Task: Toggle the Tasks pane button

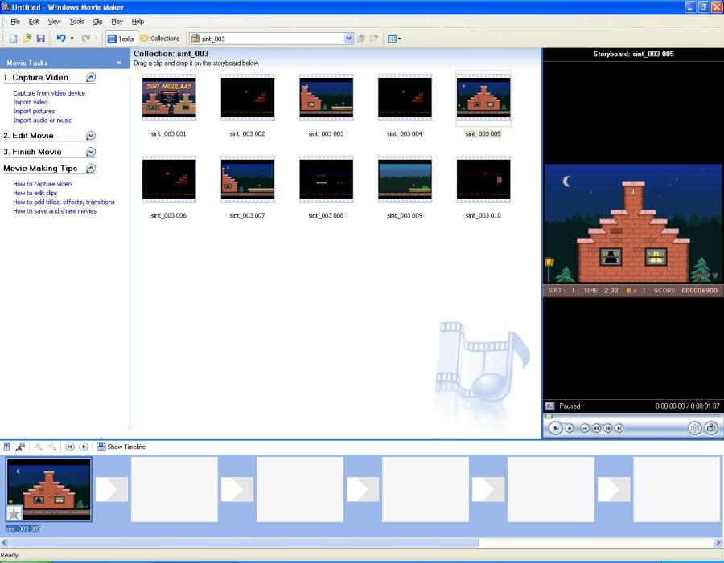Action: [x=121, y=39]
